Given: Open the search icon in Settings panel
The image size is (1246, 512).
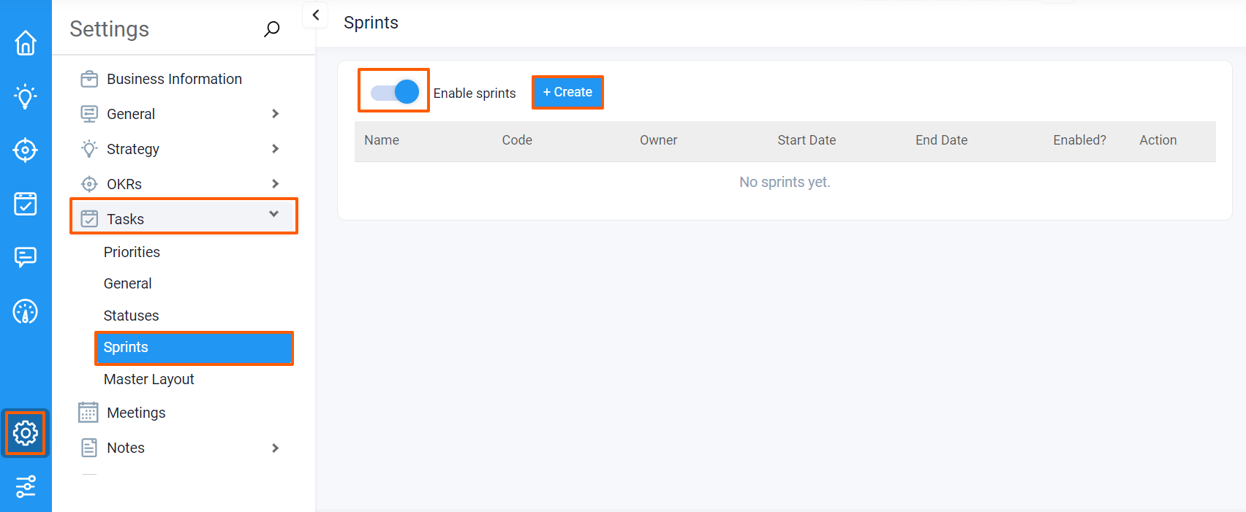Looking at the screenshot, I should pos(271,28).
